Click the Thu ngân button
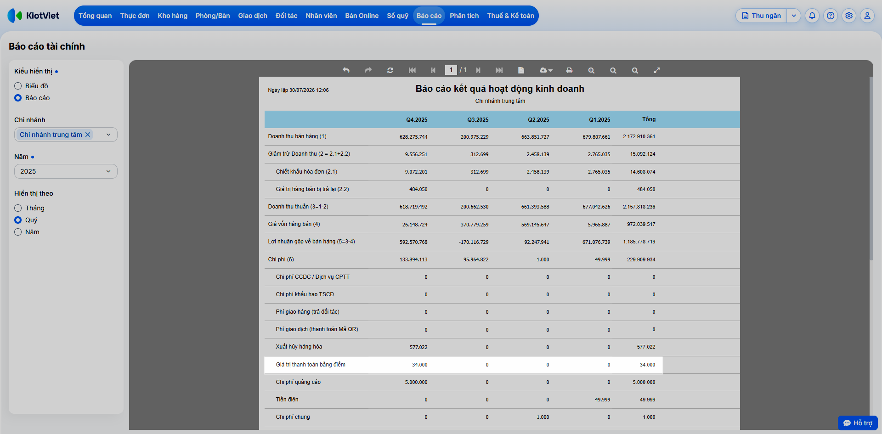Viewport: 882px width, 434px height. [x=762, y=16]
